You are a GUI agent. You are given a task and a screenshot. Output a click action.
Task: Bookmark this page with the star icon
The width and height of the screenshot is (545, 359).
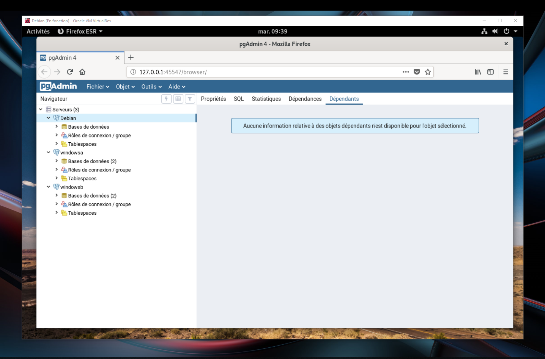coord(428,72)
